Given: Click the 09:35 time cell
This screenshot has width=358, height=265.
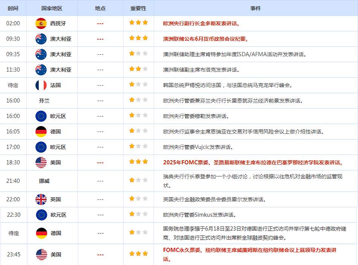Looking at the screenshot, I should pyautogui.click(x=13, y=54).
